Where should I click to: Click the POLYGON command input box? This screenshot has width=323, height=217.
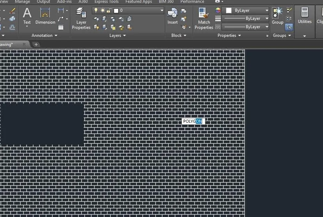(x=193, y=121)
